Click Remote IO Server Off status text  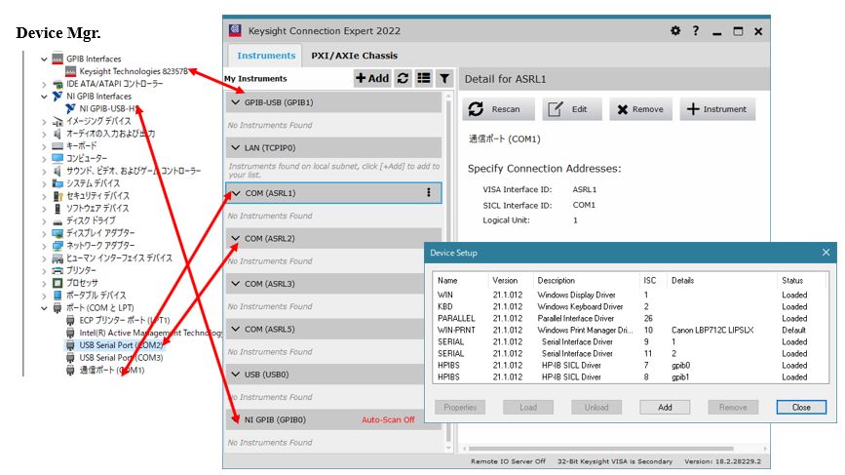pyautogui.click(x=508, y=461)
